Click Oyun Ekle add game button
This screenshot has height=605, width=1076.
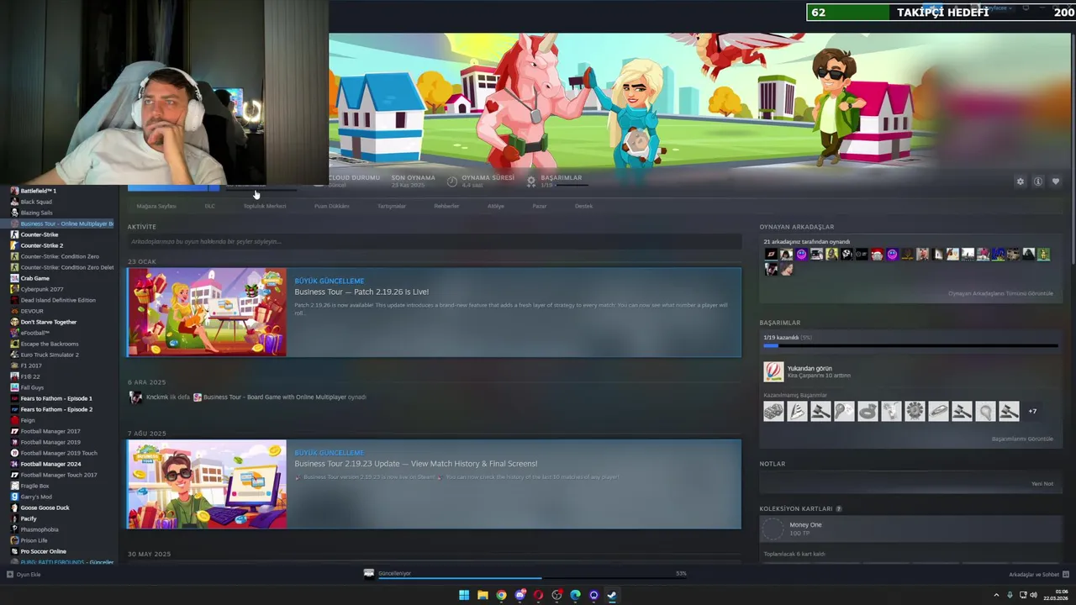24,575
